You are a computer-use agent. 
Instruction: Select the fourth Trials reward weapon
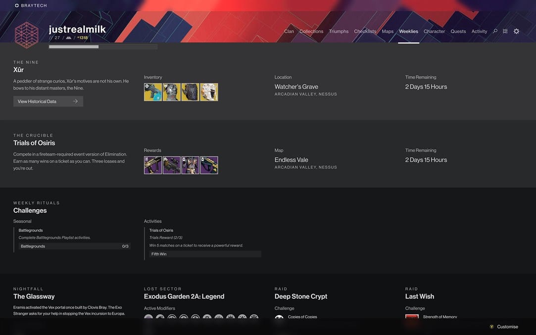coord(209,165)
